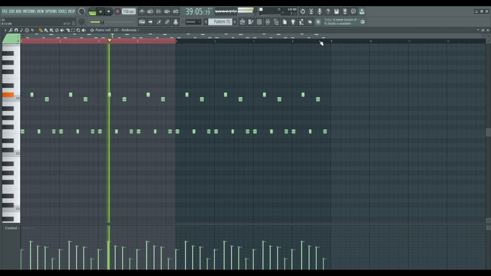
Task: Open the Channel rack
Action: (x=259, y=22)
